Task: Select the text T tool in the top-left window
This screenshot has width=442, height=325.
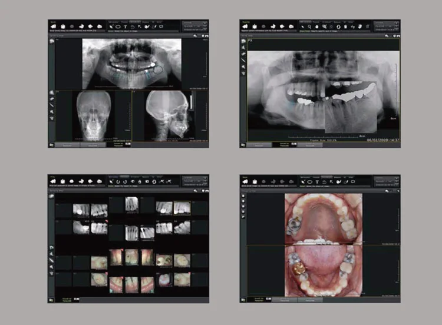Action: pyautogui.click(x=126, y=26)
